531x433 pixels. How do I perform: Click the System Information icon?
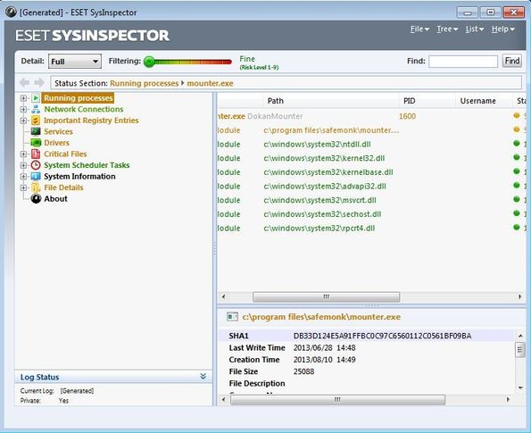pyautogui.click(x=36, y=176)
